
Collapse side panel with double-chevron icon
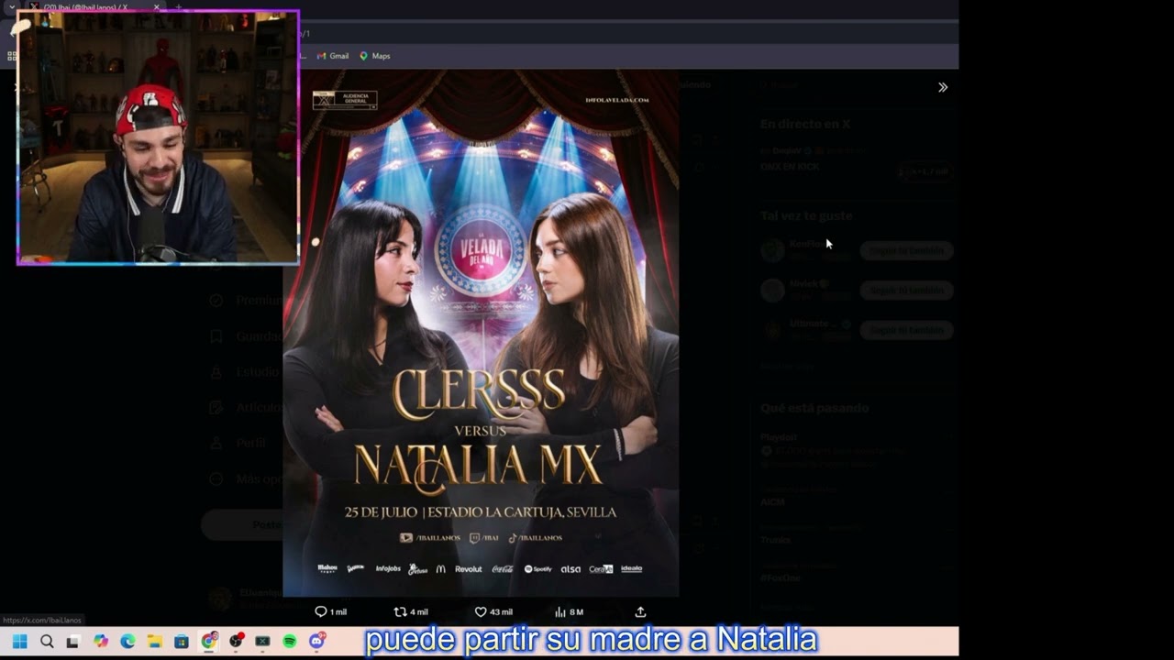click(x=942, y=87)
